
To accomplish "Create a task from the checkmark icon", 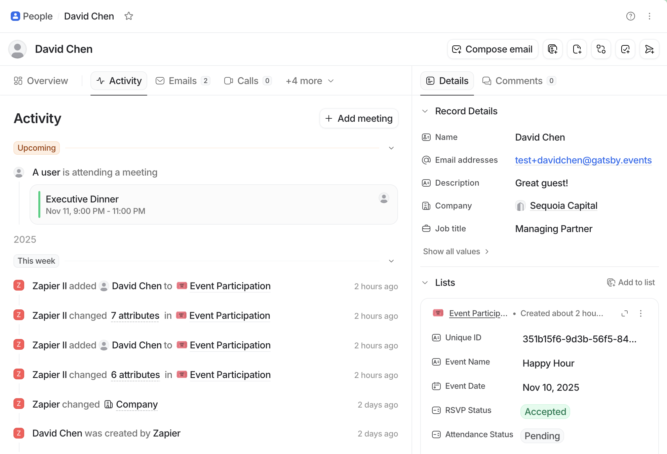I will 625,49.
